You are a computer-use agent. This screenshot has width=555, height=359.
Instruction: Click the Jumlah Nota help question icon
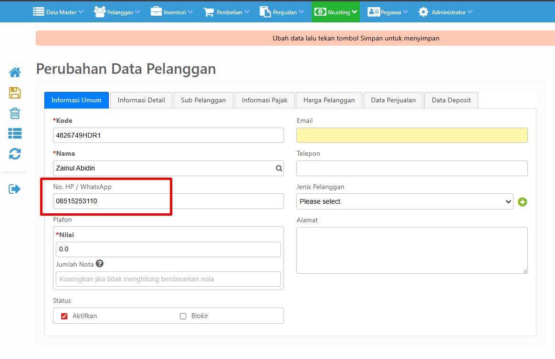point(100,264)
